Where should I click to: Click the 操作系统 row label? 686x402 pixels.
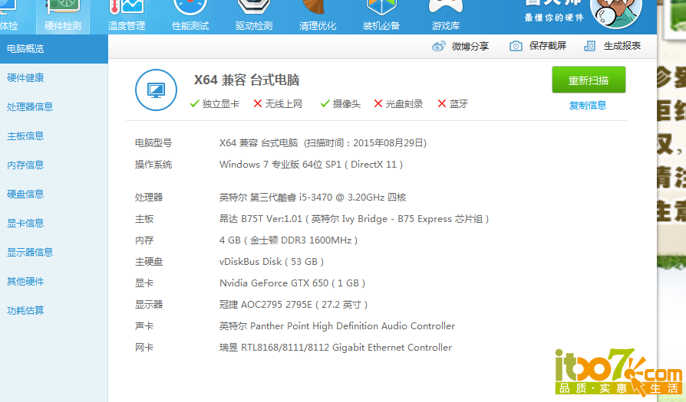[153, 165]
